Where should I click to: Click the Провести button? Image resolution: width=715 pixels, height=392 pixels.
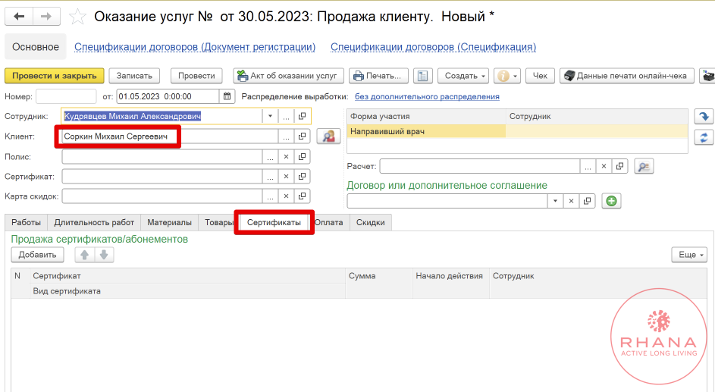pyautogui.click(x=196, y=76)
